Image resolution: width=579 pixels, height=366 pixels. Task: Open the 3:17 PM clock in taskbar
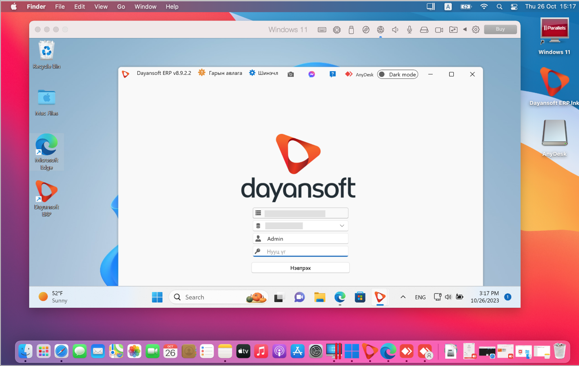tap(485, 297)
